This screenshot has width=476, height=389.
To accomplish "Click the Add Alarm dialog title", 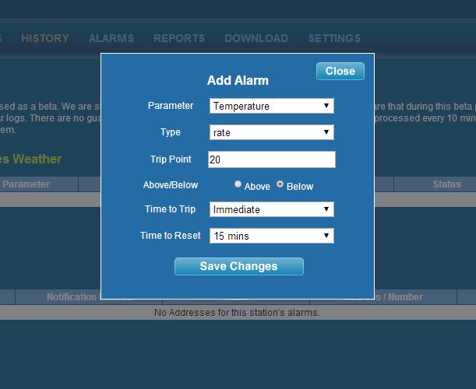I will click(x=238, y=81).
